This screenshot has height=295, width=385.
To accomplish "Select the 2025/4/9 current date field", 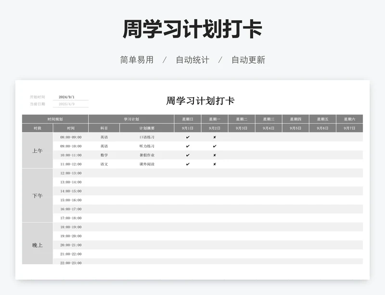I will click(x=71, y=104).
